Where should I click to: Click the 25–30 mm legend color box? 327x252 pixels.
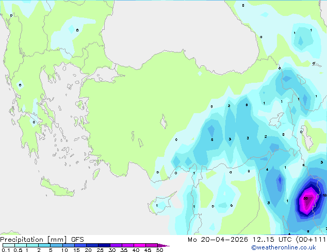104,245
